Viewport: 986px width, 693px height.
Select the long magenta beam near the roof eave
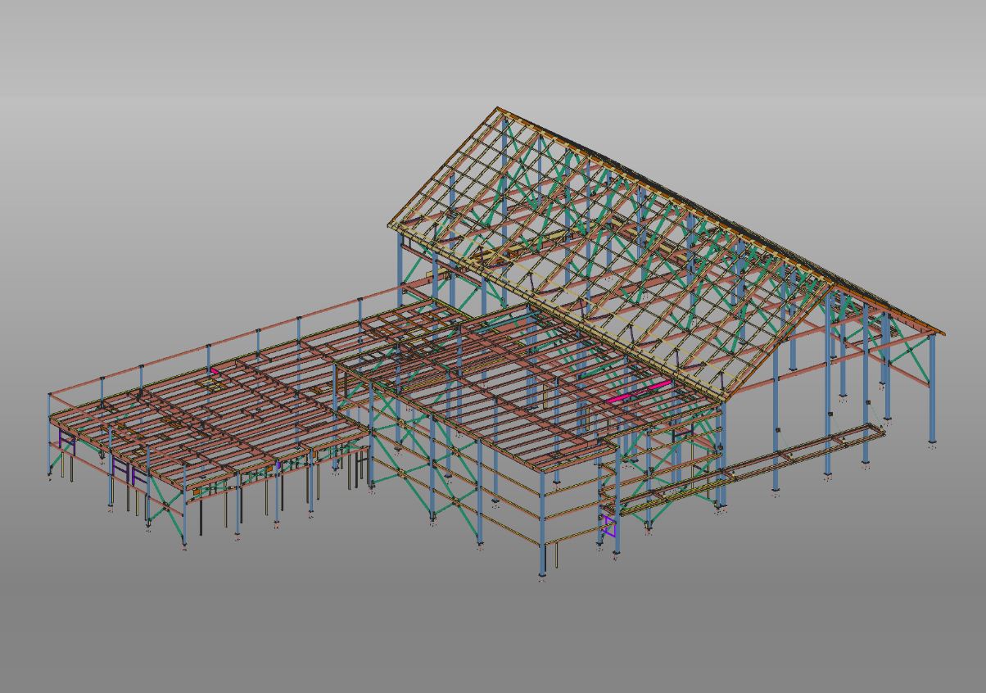[x=639, y=392]
